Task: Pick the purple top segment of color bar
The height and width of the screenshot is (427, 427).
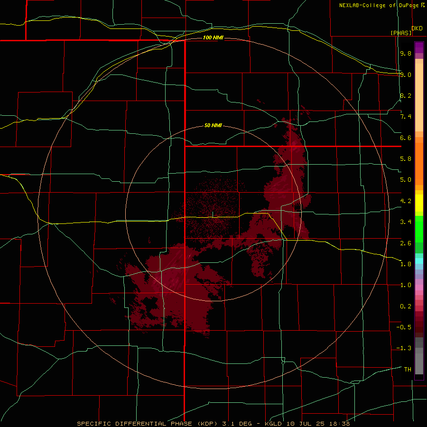Action: [x=419, y=47]
